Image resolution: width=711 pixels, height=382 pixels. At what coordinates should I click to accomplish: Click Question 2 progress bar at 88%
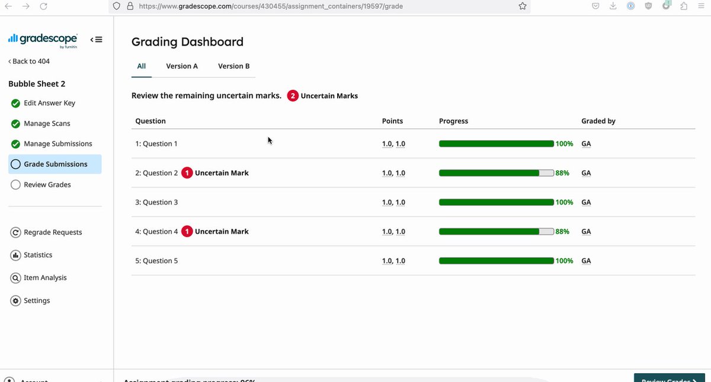point(497,173)
